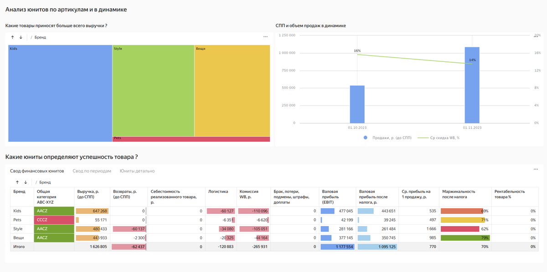
Task: Click the green Style block in the treemap
Action: (x=153, y=91)
